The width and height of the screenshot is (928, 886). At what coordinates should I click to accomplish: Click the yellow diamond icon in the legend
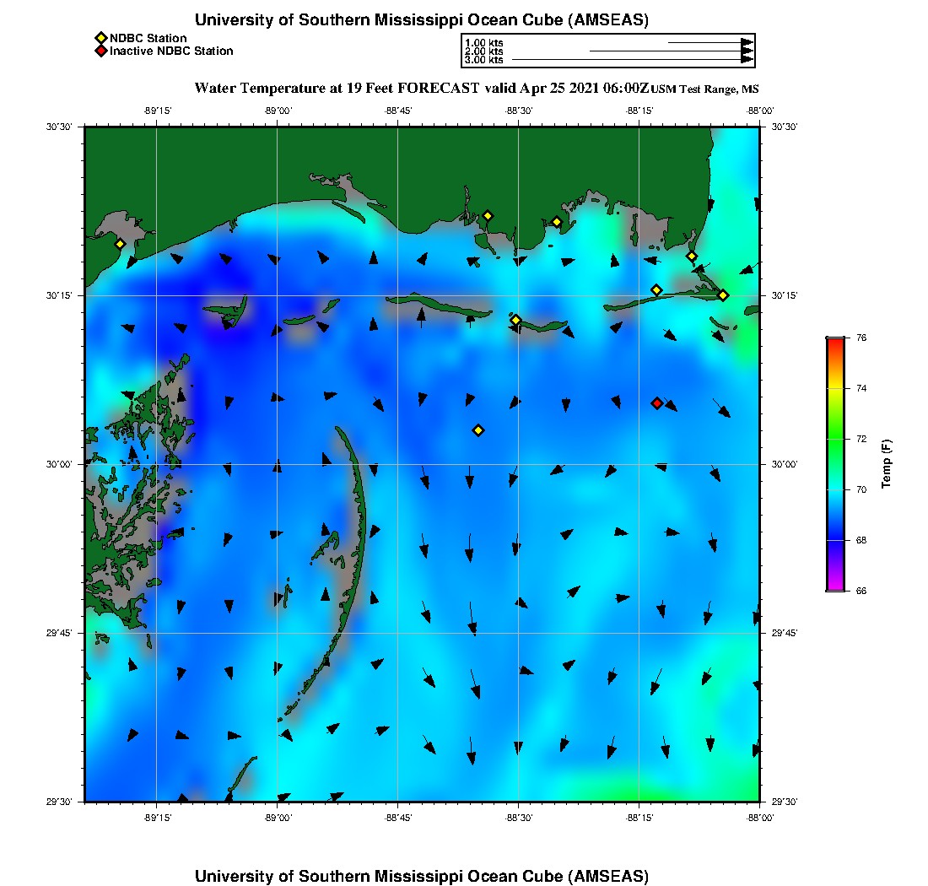(x=100, y=38)
